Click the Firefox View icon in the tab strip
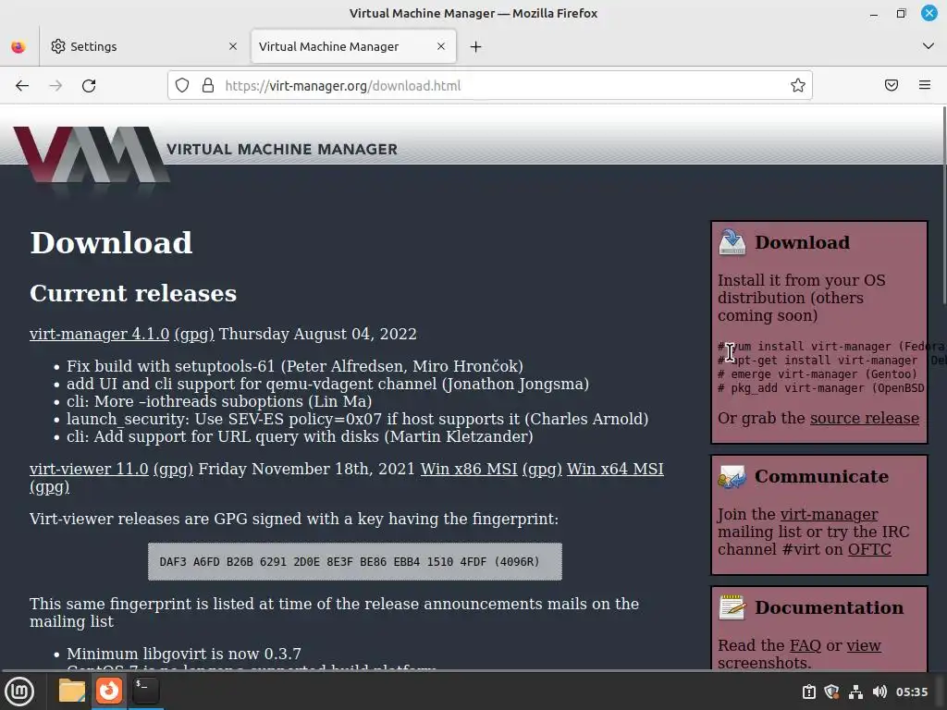Viewport: 947px width, 710px height. 18,46
